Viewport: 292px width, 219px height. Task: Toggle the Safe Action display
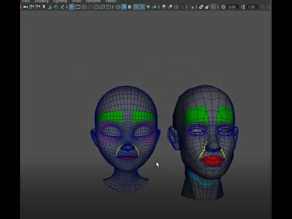pyautogui.click(x=102, y=7)
